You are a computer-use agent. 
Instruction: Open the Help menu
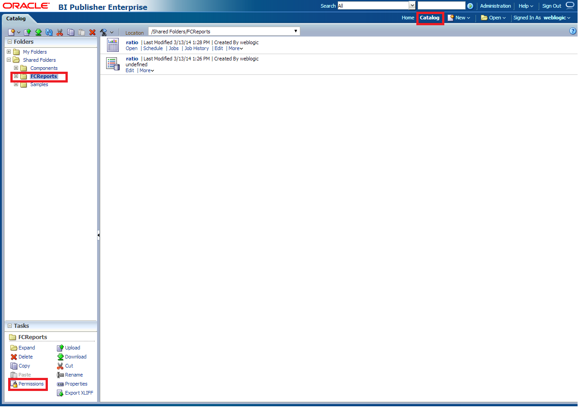pos(526,6)
